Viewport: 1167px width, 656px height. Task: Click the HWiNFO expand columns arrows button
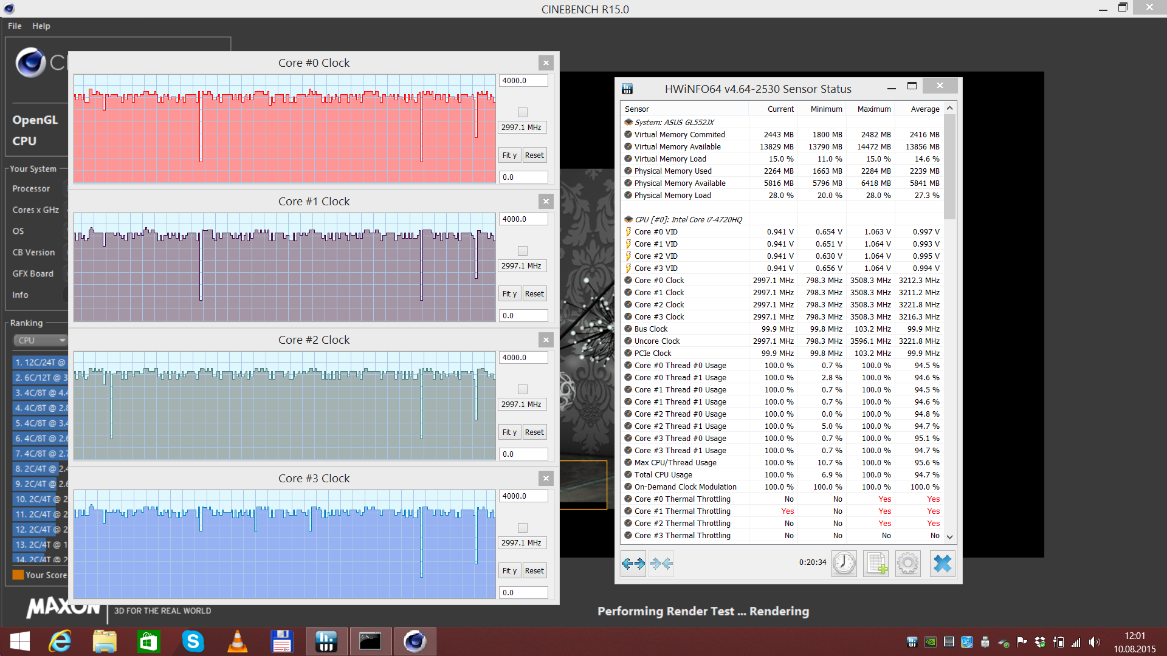pos(633,564)
